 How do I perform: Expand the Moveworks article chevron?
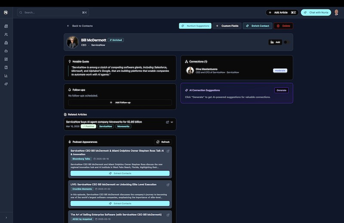click(172, 122)
